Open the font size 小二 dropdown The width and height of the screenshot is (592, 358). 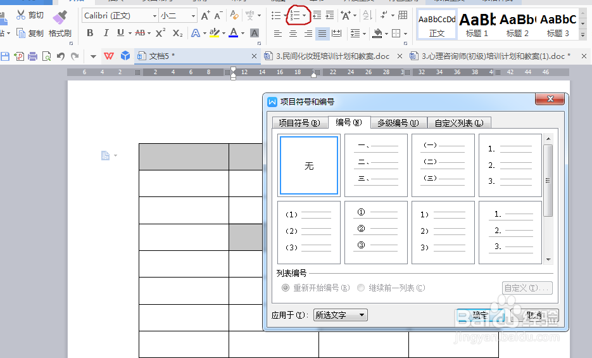(193, 16)
